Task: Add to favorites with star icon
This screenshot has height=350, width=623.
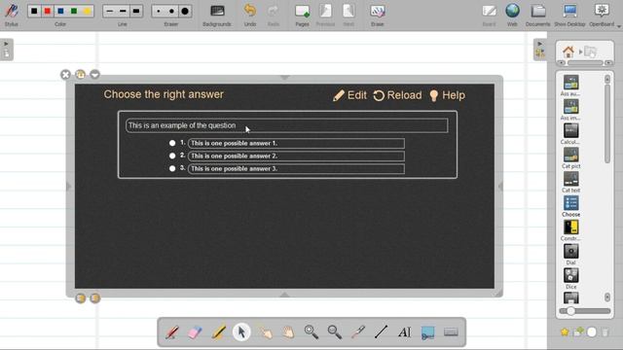Action: pyautogui.click(x=565, y=332)
